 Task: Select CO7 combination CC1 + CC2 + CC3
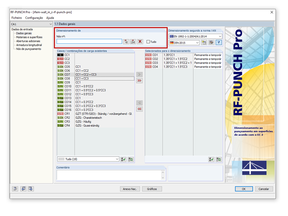(x=95, y=75)
